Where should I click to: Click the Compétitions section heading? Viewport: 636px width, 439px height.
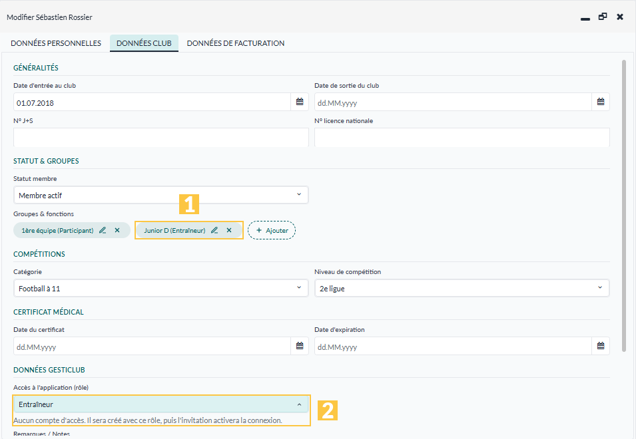39,254
